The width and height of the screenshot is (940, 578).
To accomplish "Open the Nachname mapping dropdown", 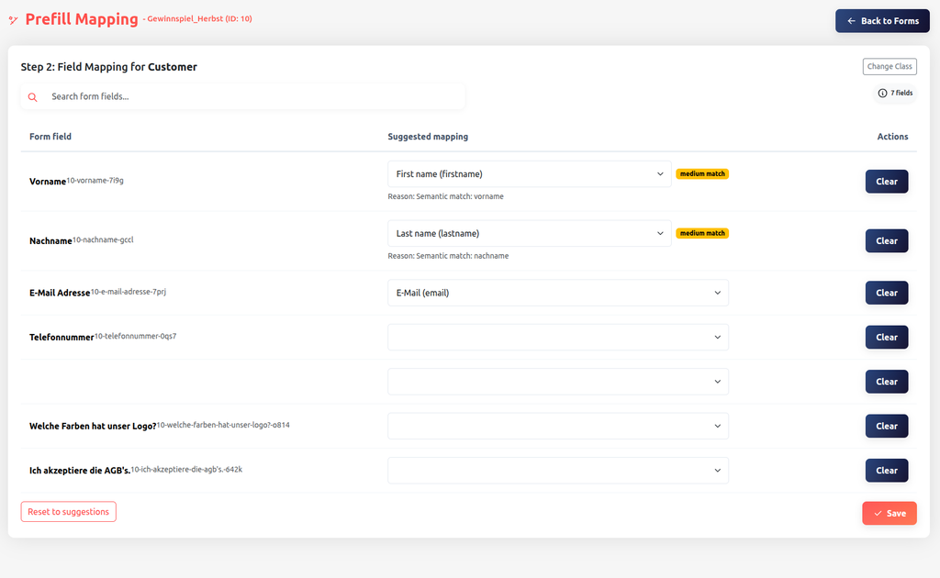I will [x=530, y=233].
